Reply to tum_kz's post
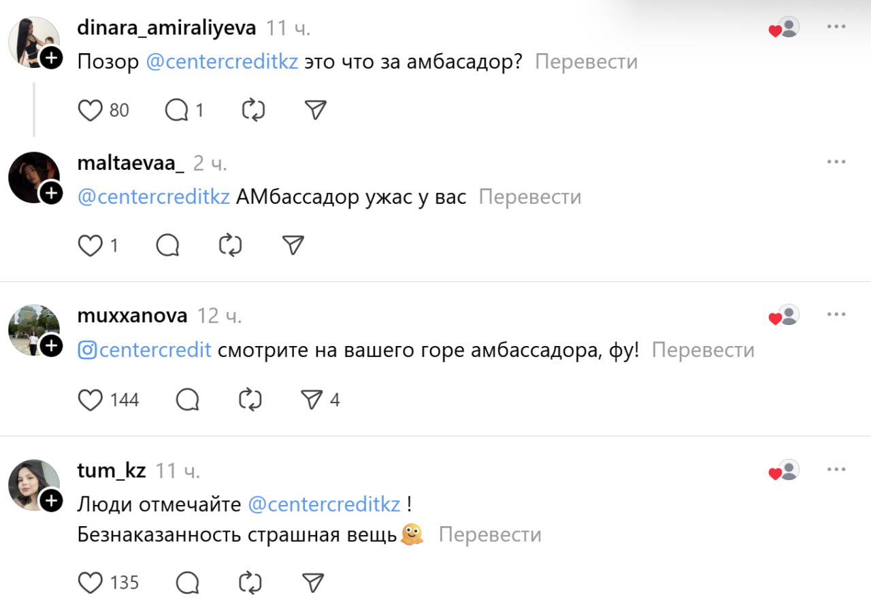The height and width of the screenshot is (605, 871). (x=187, y=583)
